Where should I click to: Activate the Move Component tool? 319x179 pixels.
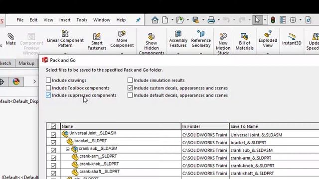122,39
